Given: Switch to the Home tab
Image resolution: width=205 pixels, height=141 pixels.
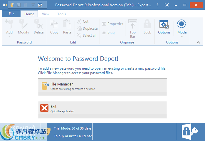Looking at the screenshot, I should click(29, 14).
